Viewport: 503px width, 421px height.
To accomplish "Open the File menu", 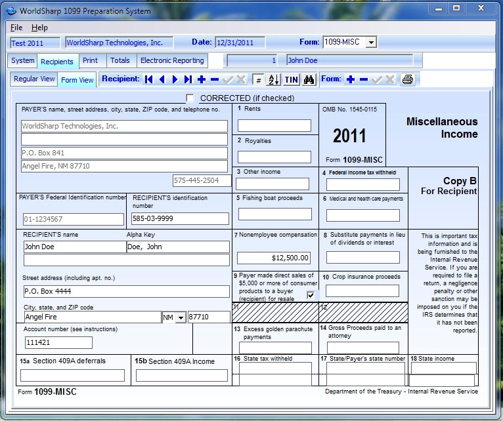I will pos(16,28).
